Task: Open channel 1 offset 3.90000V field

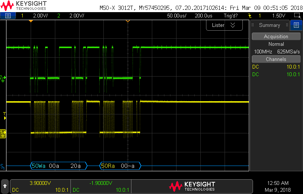Action: tap(40, 186)
